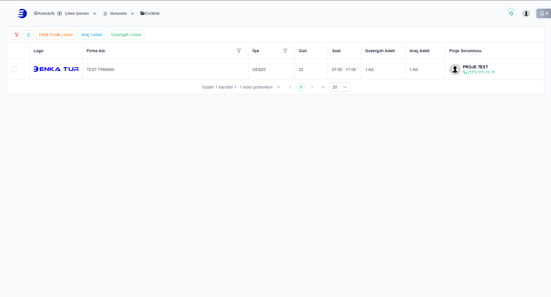Filter the İlçe column
551x297 pixels.
285,51
